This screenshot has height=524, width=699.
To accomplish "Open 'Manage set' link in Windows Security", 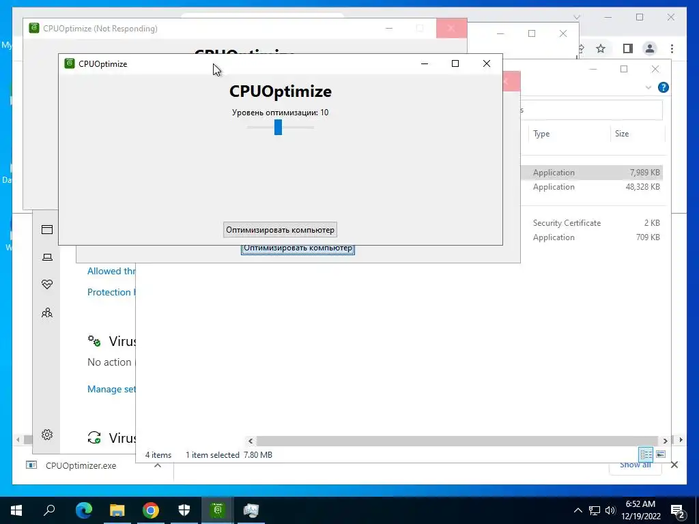I will pyautogui.click(x=111, y=389).
